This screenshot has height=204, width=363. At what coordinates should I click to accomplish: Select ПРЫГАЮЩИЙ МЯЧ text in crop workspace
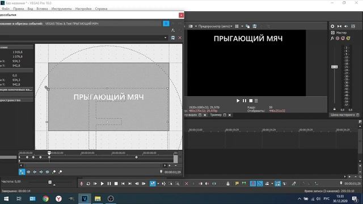[108, 97]
